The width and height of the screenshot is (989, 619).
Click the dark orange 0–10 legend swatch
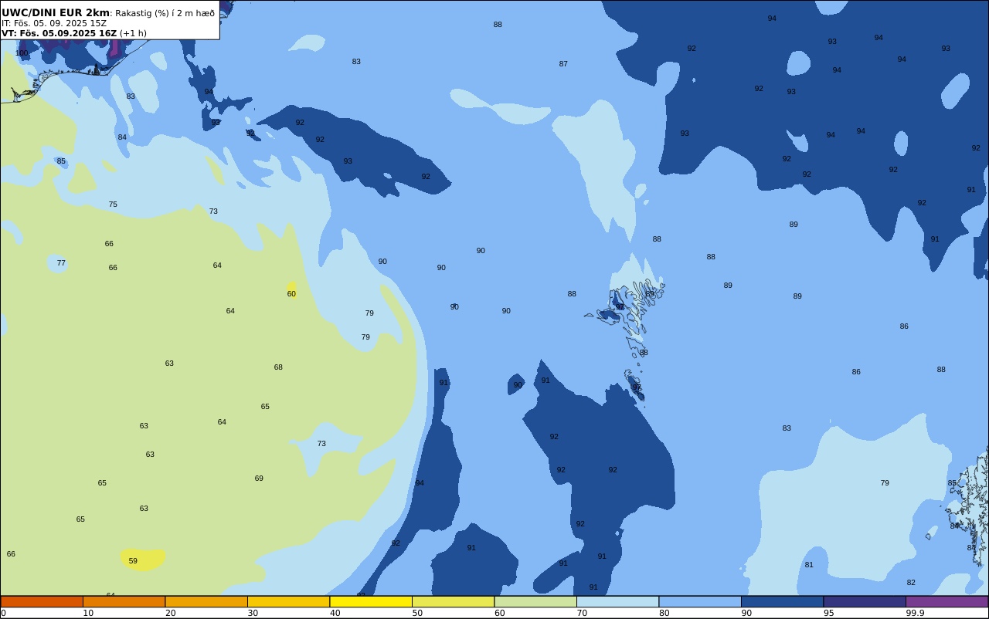click(42, 601)
